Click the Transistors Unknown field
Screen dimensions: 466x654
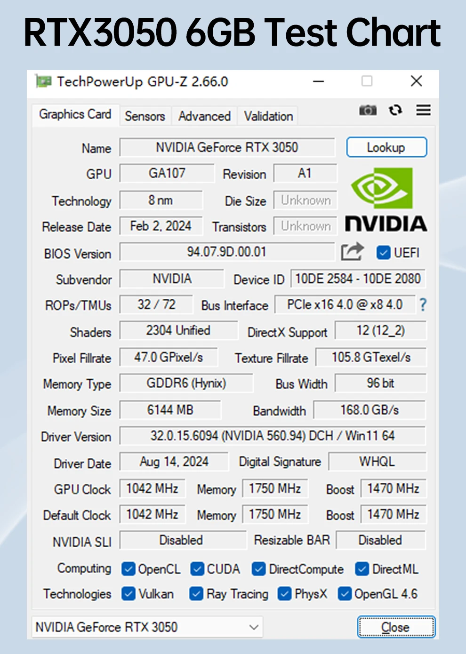point(305,226)
